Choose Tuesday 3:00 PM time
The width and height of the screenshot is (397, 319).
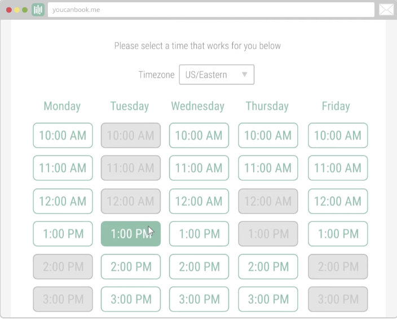click(x=130, y=299)
